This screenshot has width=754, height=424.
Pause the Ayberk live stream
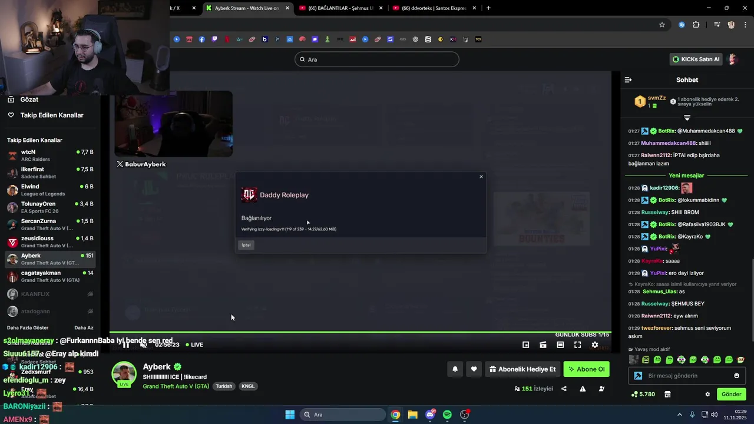pos(125,344)
